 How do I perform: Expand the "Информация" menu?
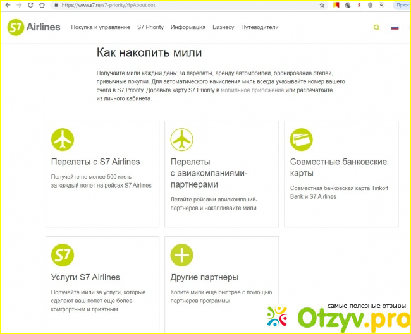point(188,28)
